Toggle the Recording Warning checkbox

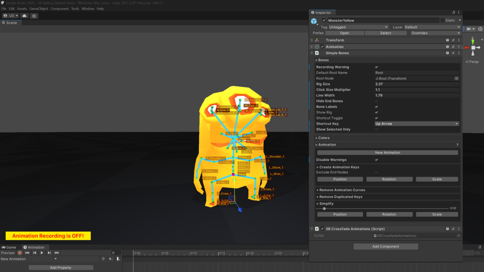pyautogui.click(x=376, y=67)
